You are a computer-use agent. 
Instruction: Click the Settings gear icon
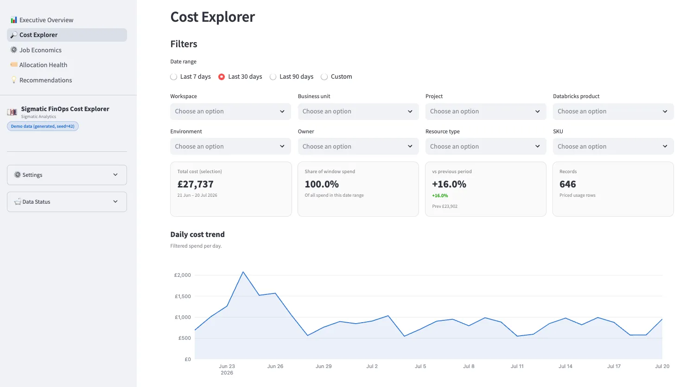pyautogui.click(x=18, y=175)
